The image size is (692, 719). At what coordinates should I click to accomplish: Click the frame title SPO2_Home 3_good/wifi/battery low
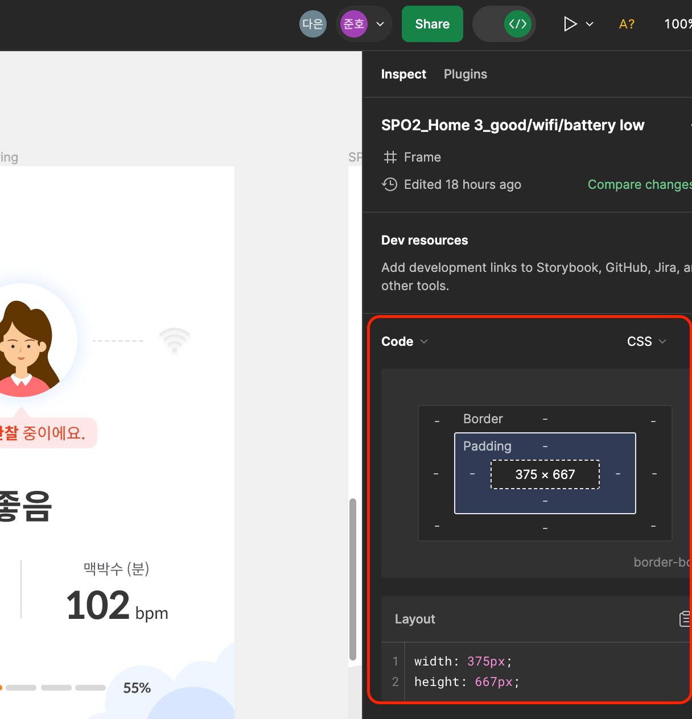coord(513,125)
